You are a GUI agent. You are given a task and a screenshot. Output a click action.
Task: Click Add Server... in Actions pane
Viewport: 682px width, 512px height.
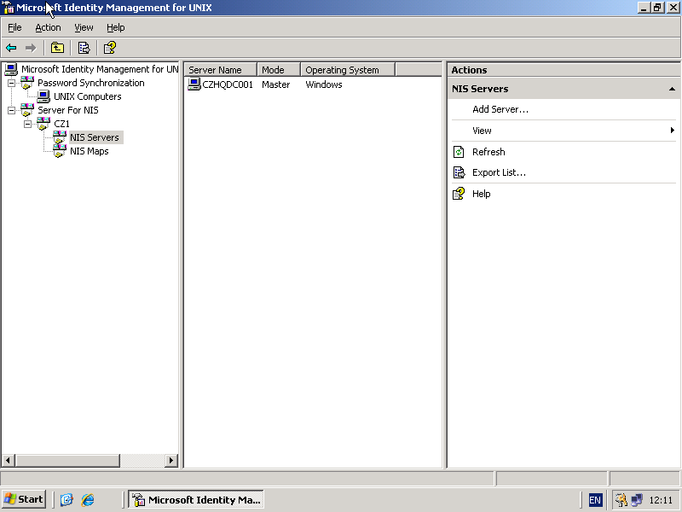click(500, 109)
